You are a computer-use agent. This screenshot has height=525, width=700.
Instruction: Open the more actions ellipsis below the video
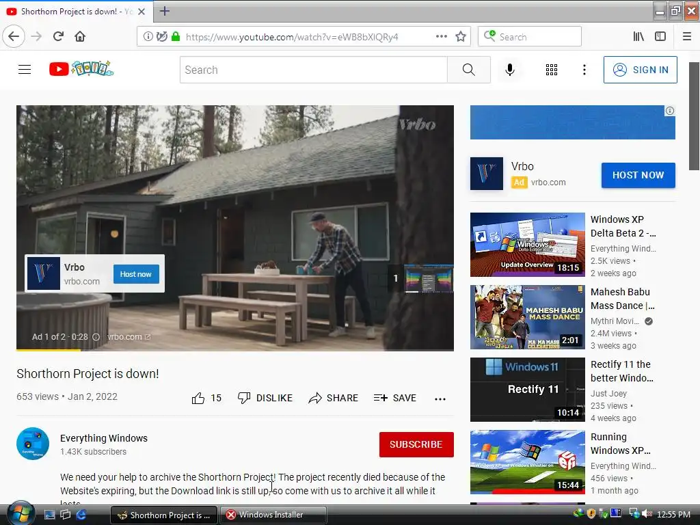(x=440, y=399)
